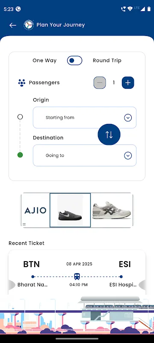Open the Starting from origin field
Viewport: 154px width, 343px height.
tap(85, 117)
